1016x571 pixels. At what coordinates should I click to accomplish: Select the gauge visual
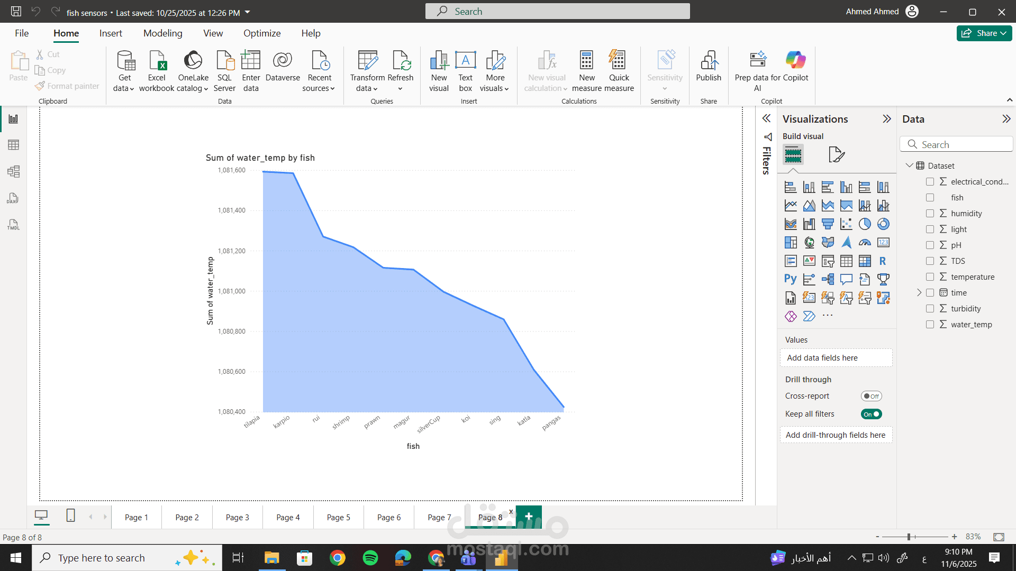(865, 242)
